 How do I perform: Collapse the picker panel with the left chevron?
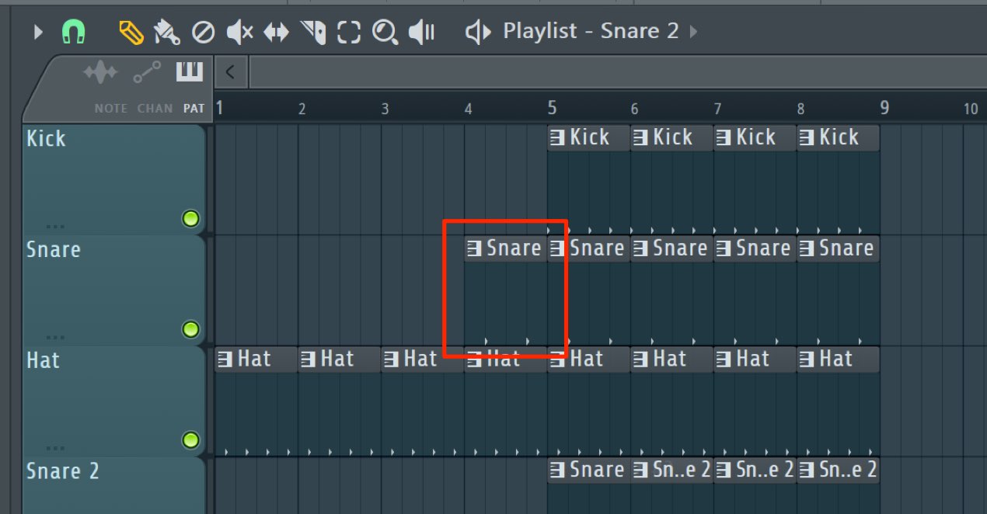[231, 72]
